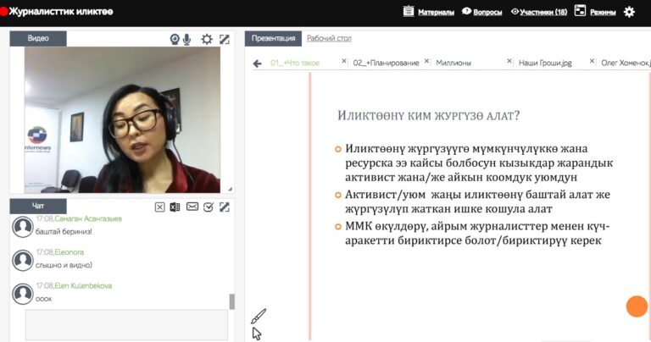Viewport: 651px width, 342px height.
Task: Close the 01_+Что такое tab
Action: point(344,61)
